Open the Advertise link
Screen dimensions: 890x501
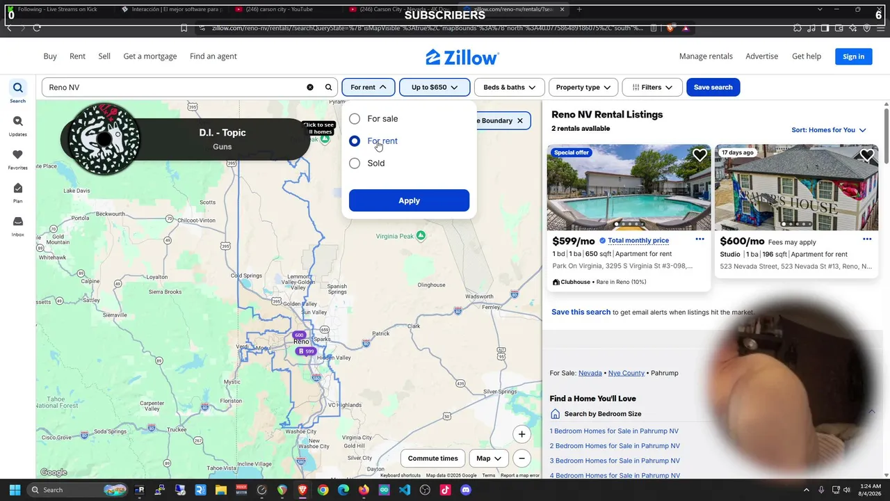tap(761, 56)
